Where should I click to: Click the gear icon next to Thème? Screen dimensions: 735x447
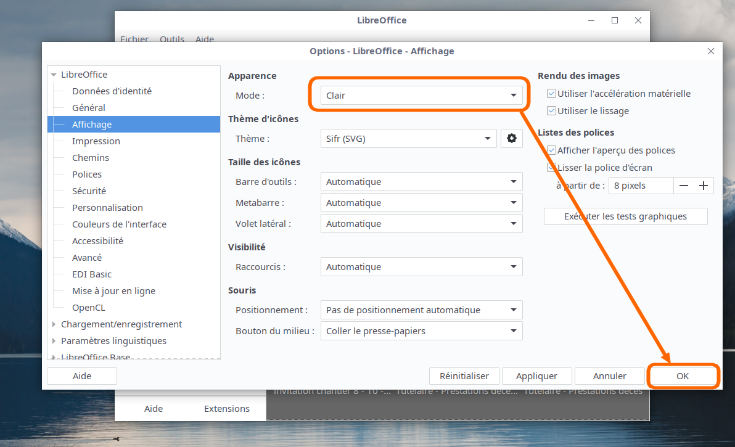pos(511,139)
